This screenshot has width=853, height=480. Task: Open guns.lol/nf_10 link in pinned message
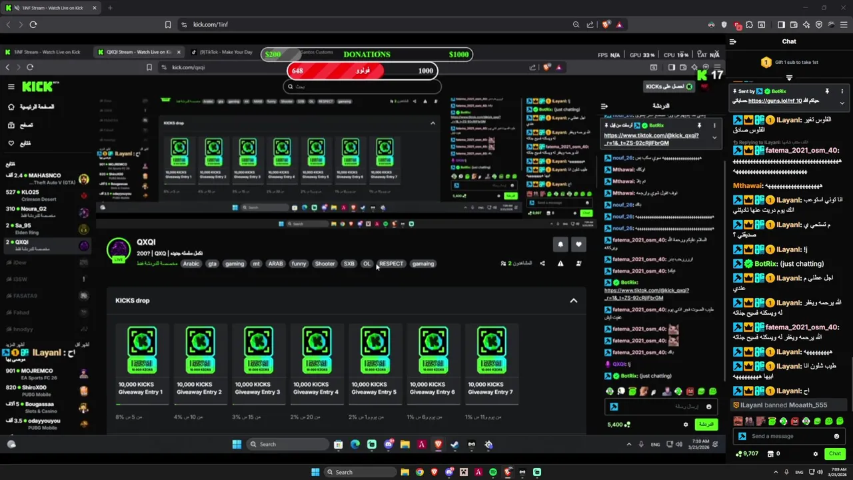pos(775,101)
